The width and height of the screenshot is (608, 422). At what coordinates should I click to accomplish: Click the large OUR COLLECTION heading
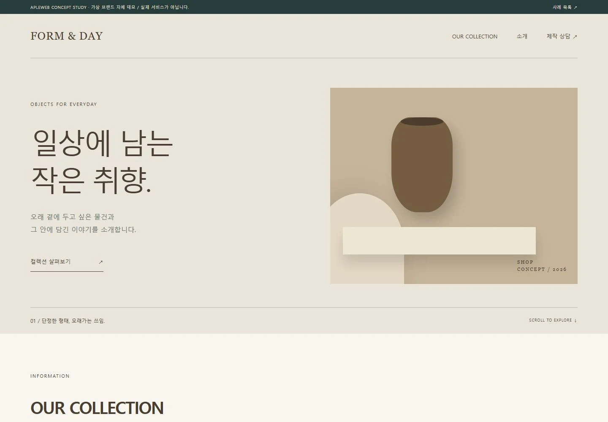pos(97,408)
